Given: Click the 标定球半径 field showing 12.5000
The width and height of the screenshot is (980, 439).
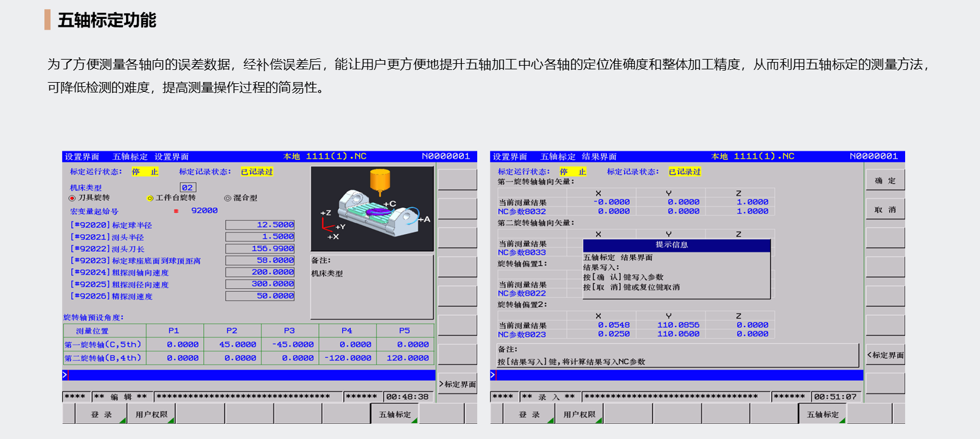Looking at the screenshot, I should [260, 225].
